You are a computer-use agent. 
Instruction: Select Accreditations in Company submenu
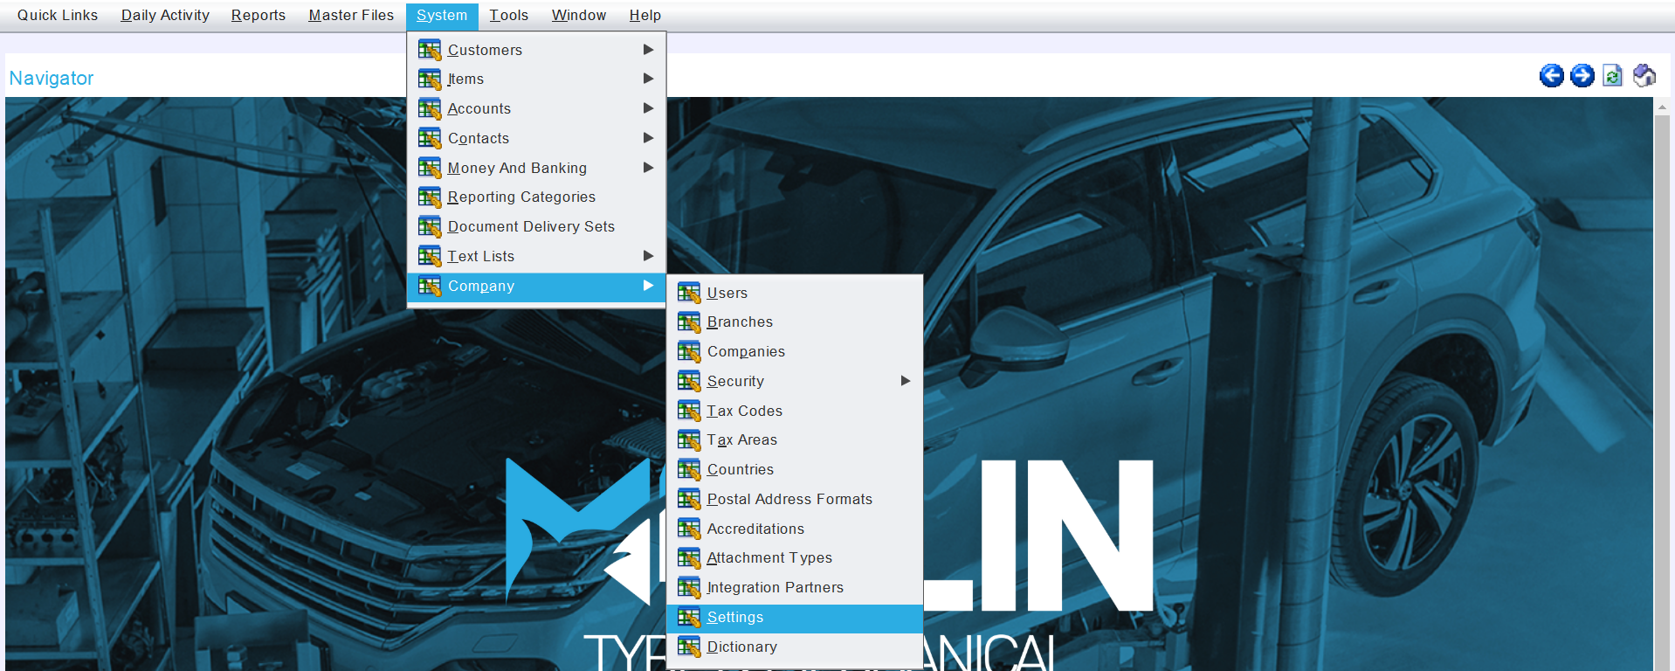click(x=795, y=529)
